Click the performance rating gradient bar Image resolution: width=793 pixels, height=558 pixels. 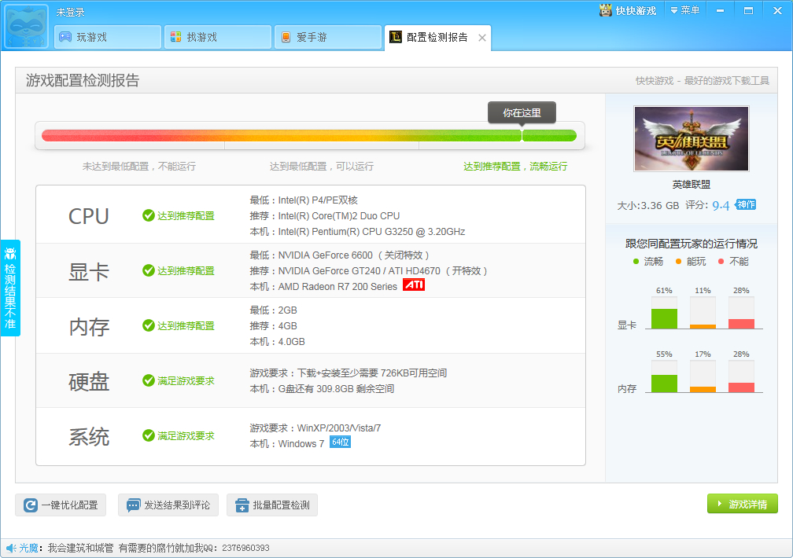click(309, 135)
